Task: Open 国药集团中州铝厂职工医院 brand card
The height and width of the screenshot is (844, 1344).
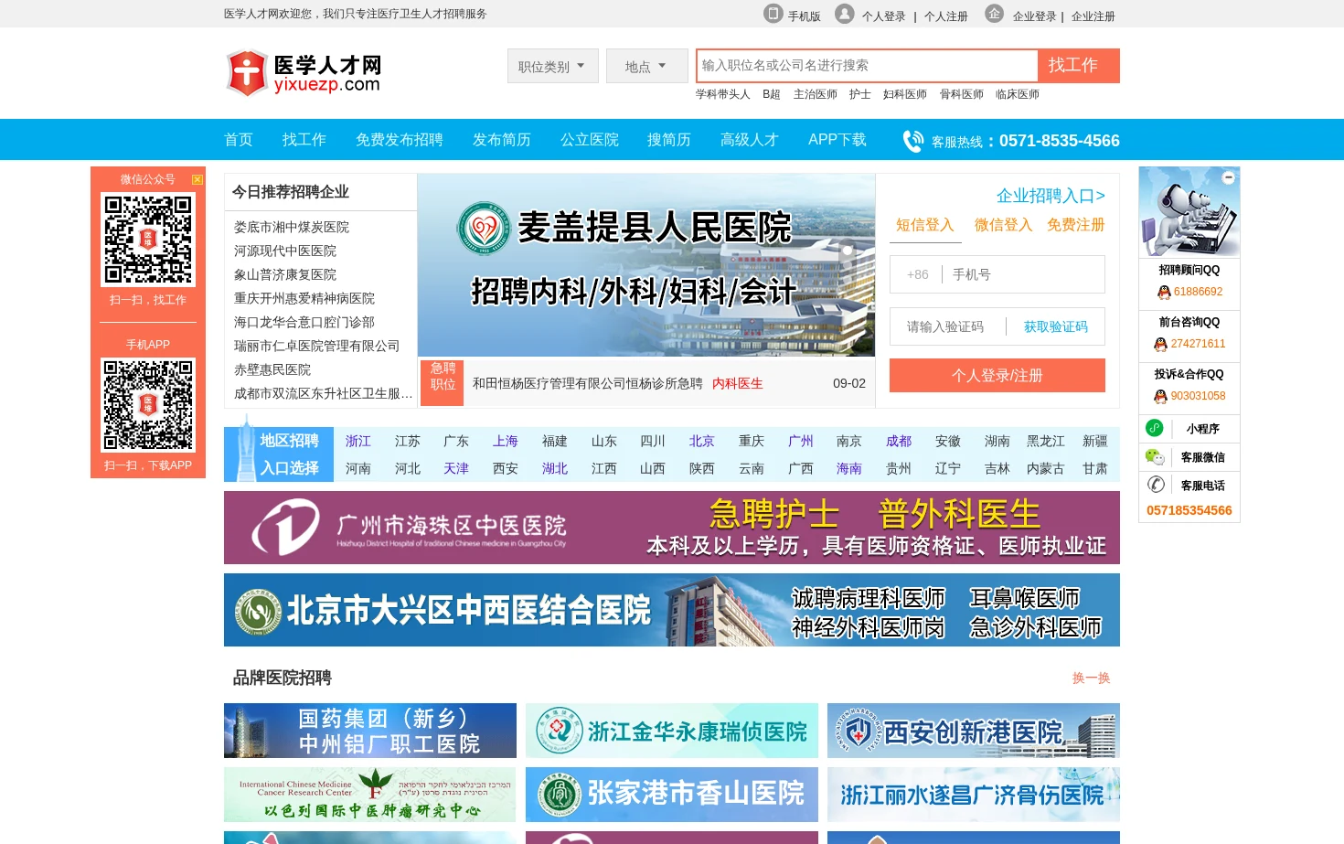Action: [x=370, y=731]
